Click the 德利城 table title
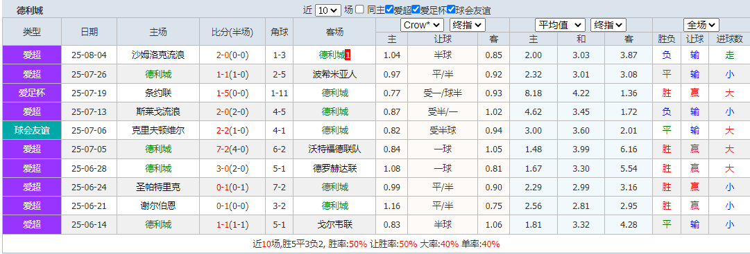The image size is (750, 254). coord(30,10)
